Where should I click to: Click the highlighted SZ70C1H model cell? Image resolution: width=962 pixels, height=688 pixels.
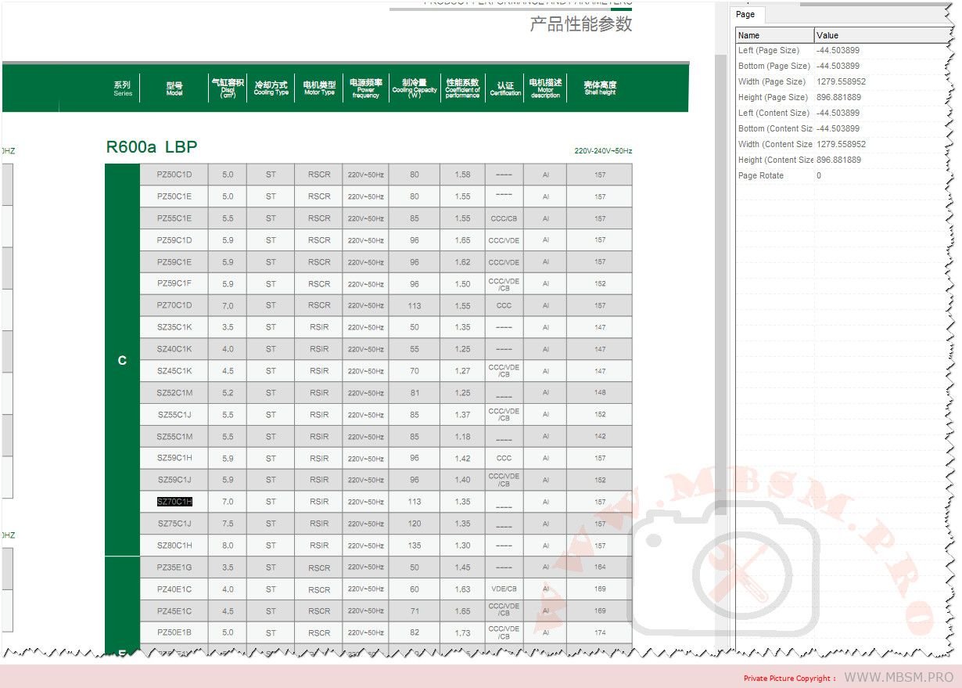pyautogui.click(x=174, y=502)
